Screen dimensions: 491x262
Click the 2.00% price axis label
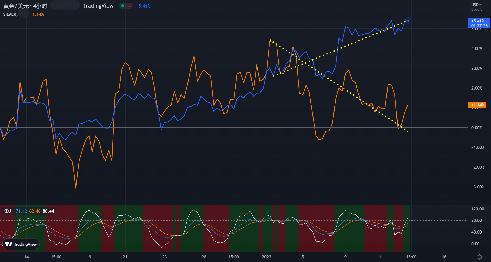click(x=477, y=88)
